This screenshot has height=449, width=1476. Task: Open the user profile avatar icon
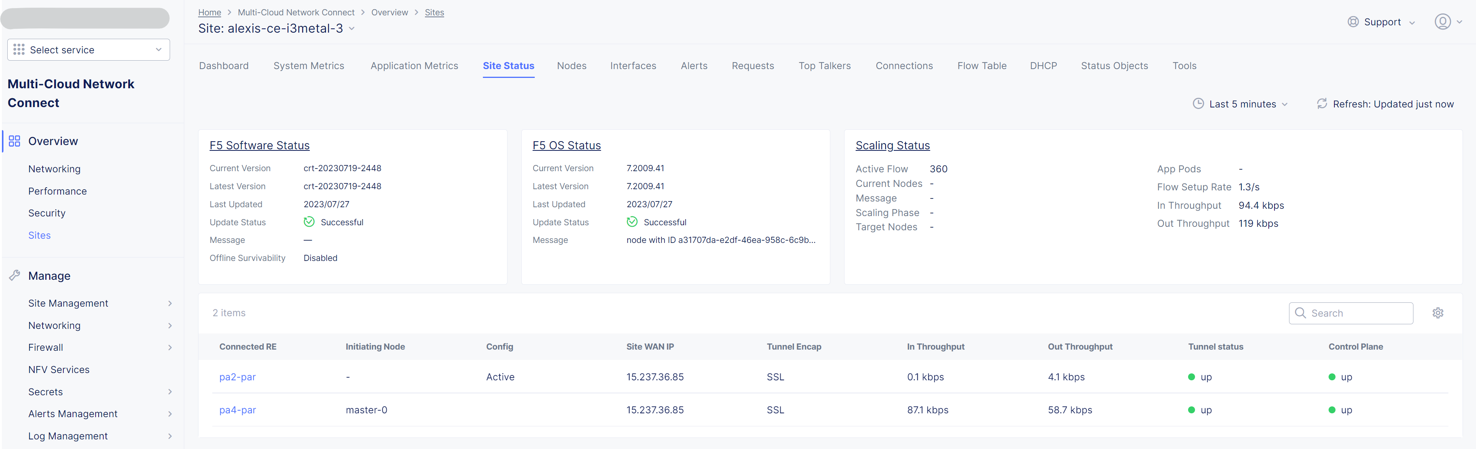coord(1442,22)
